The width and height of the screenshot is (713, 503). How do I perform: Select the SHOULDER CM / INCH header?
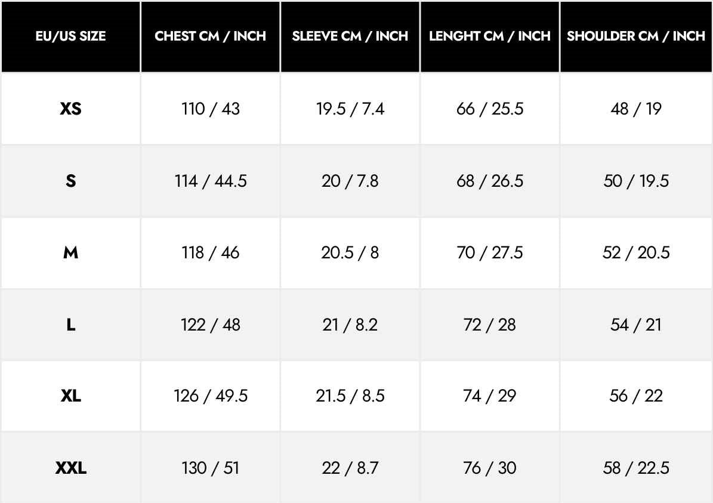click(x=636, y=36)
